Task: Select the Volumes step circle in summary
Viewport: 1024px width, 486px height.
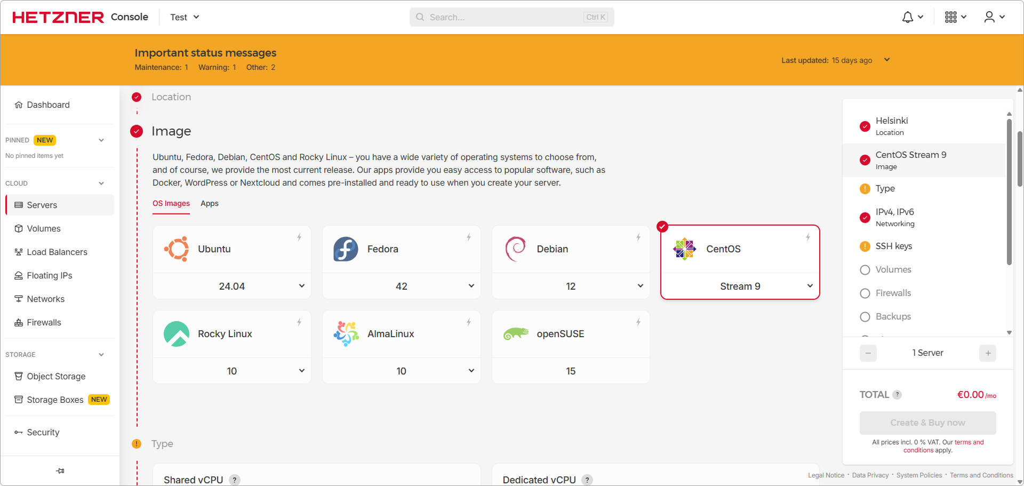Action: pos(865,270)
